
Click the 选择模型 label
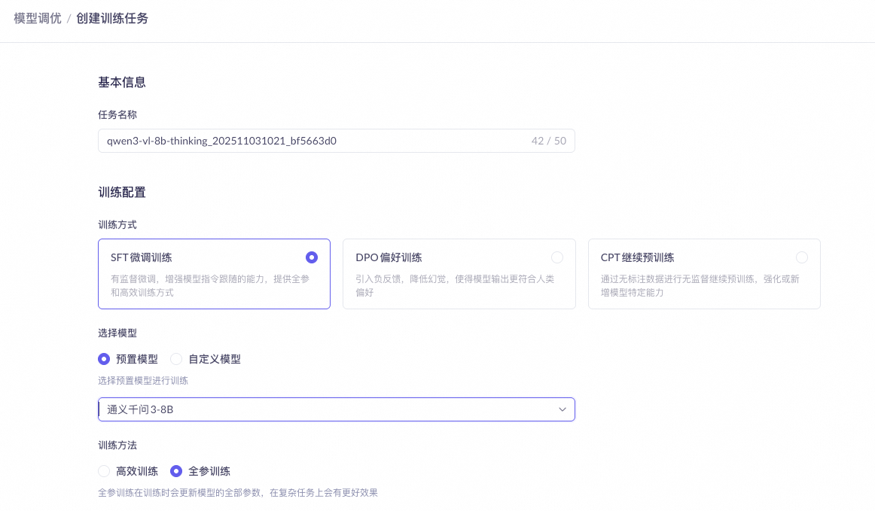pyautogui.click(x=117, y=333)
